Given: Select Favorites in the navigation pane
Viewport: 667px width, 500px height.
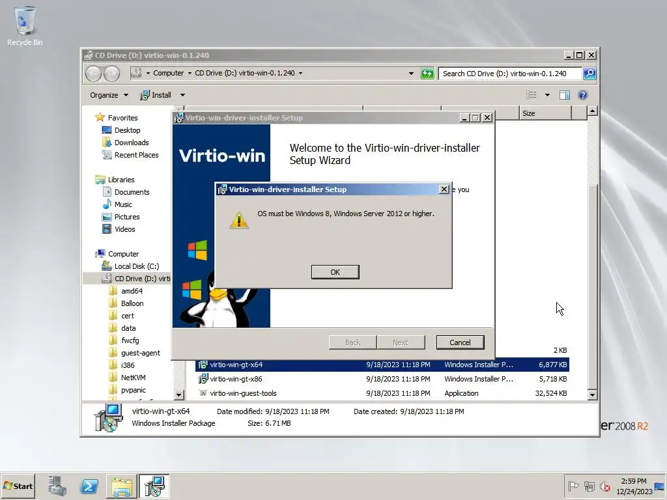Looking at the screenshot, I should coord(122,118).
